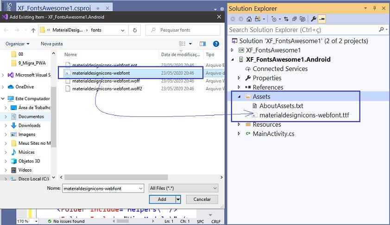Viewport: 390px width, 225px height.
Task: Select Área de Trabalho folder
Action: pos(34,108)
